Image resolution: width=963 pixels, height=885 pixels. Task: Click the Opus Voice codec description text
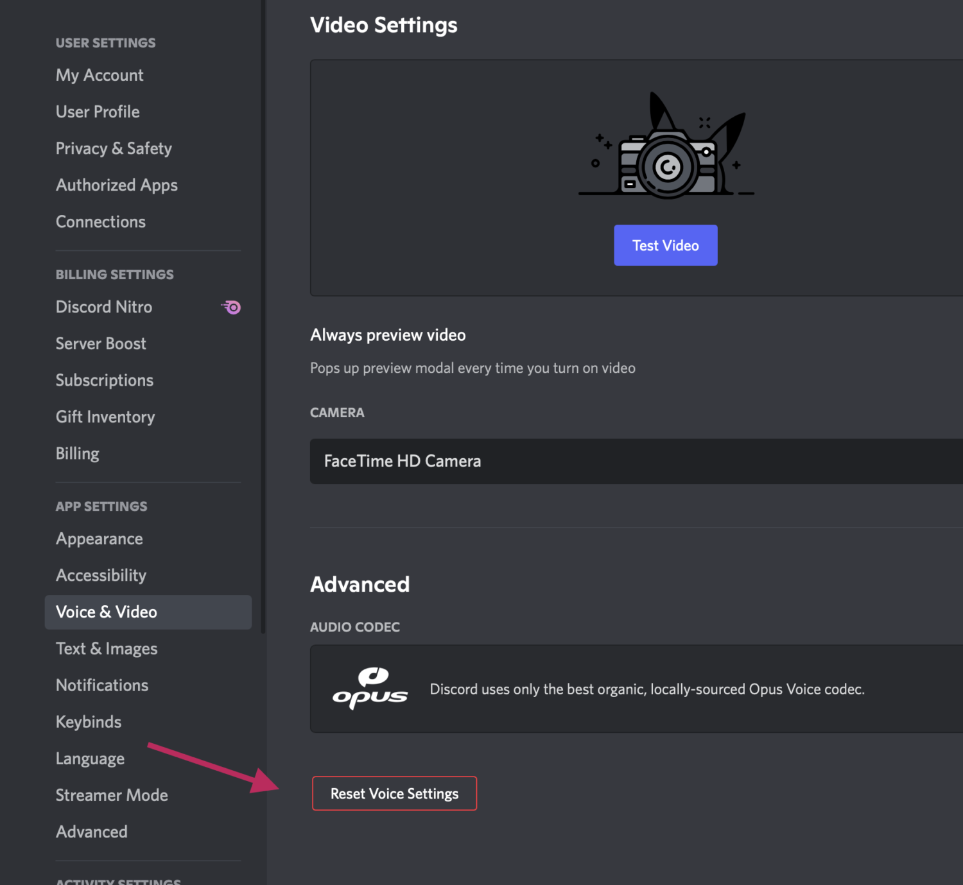(647, 689)
